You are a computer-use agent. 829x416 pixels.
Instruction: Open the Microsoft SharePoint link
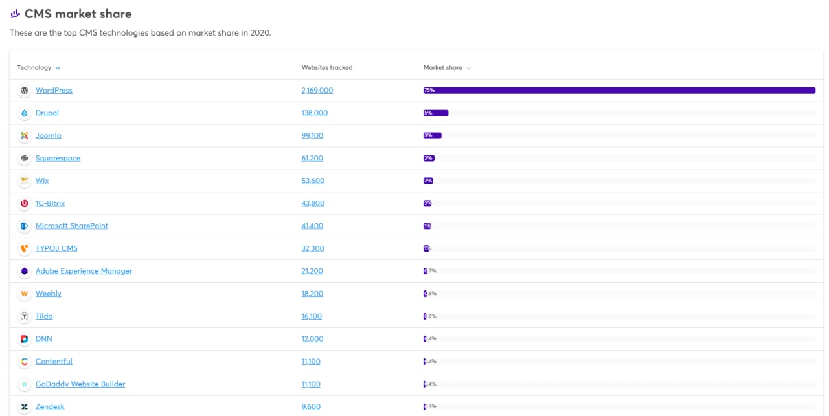point(72,226)
